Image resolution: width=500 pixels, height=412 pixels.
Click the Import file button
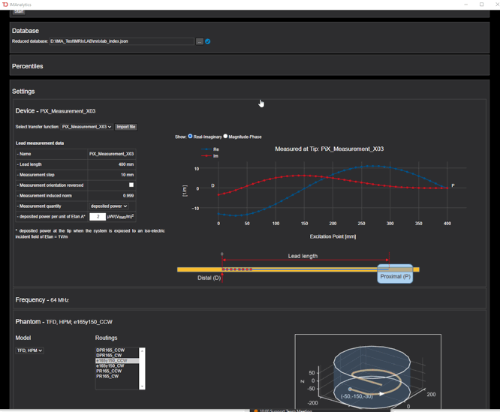click(x=126, y=127)
